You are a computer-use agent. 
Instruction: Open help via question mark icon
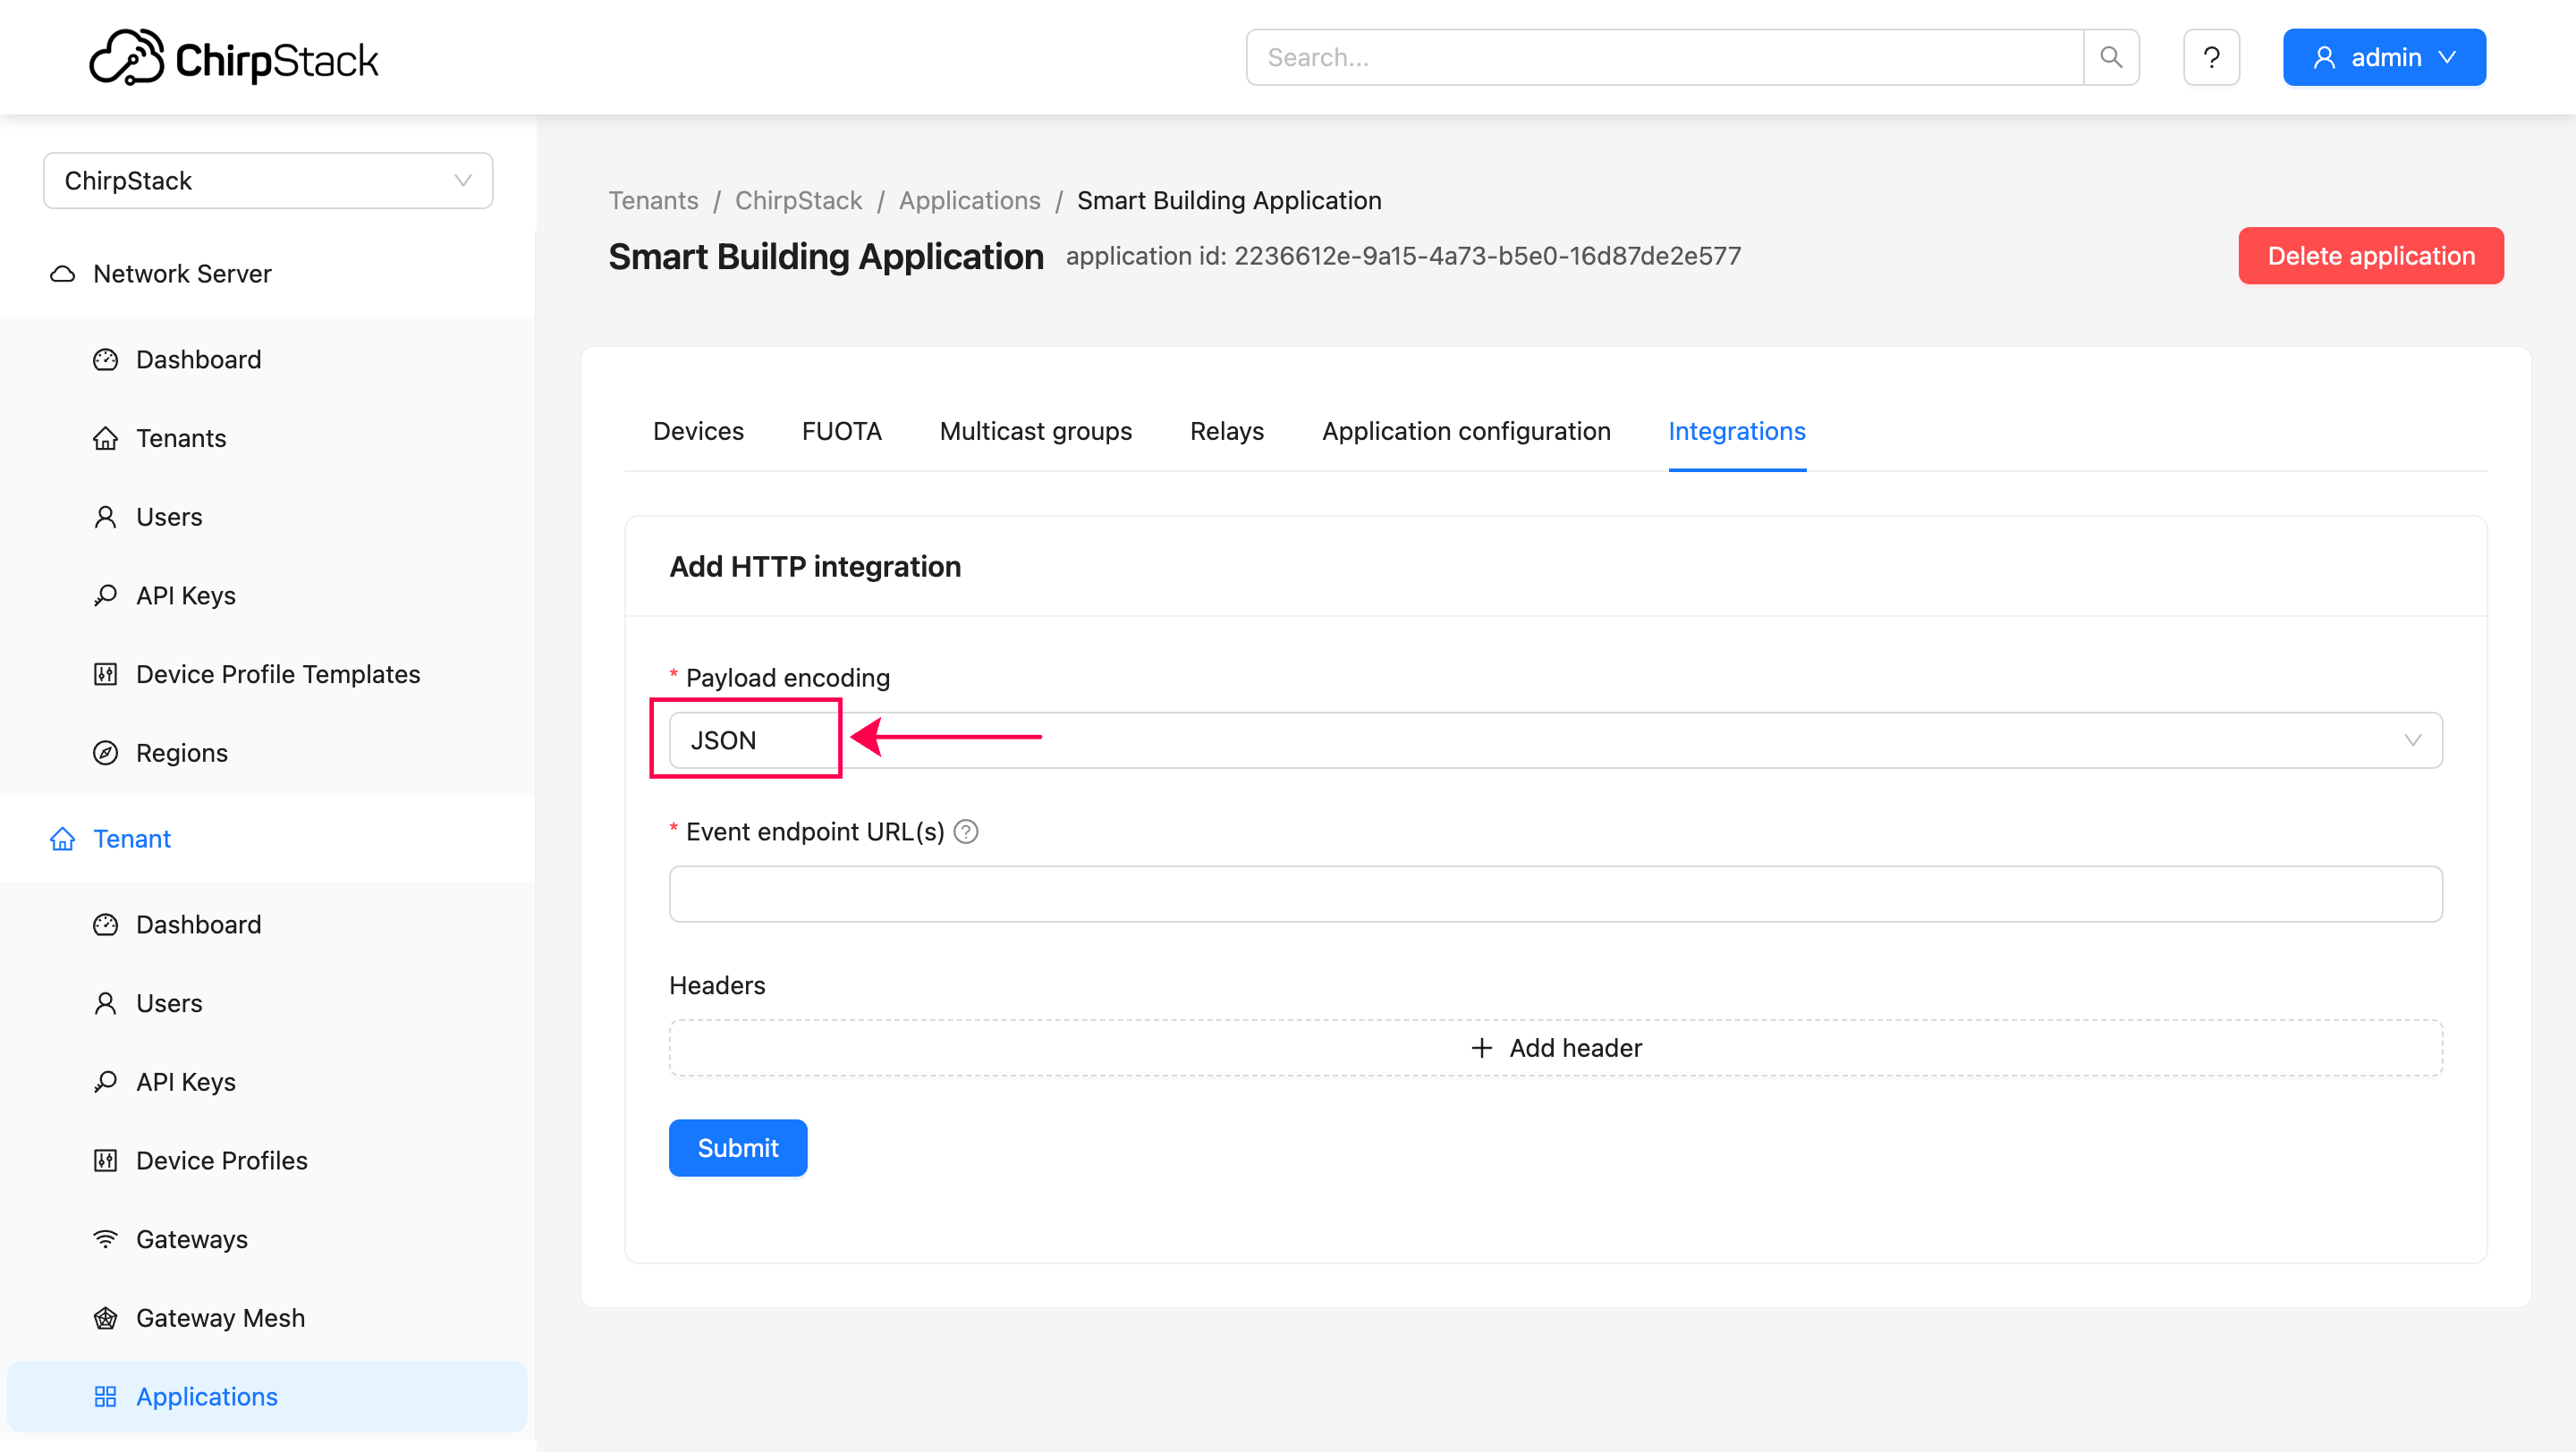[x=2211, y=58]
